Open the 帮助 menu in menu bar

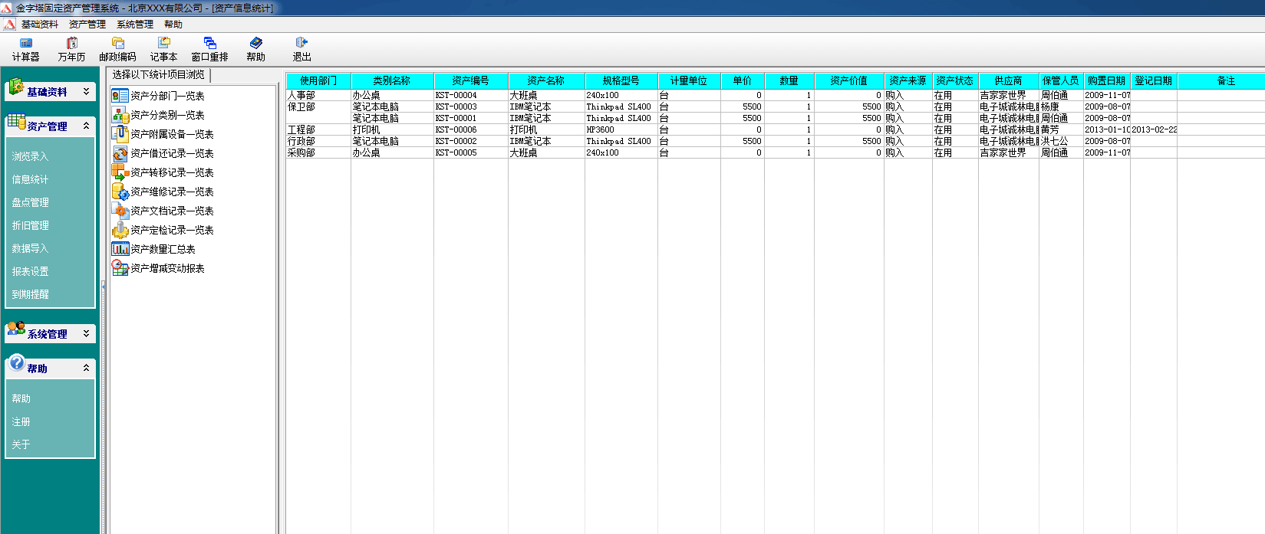pyautogui.click(x=173, y=25)
